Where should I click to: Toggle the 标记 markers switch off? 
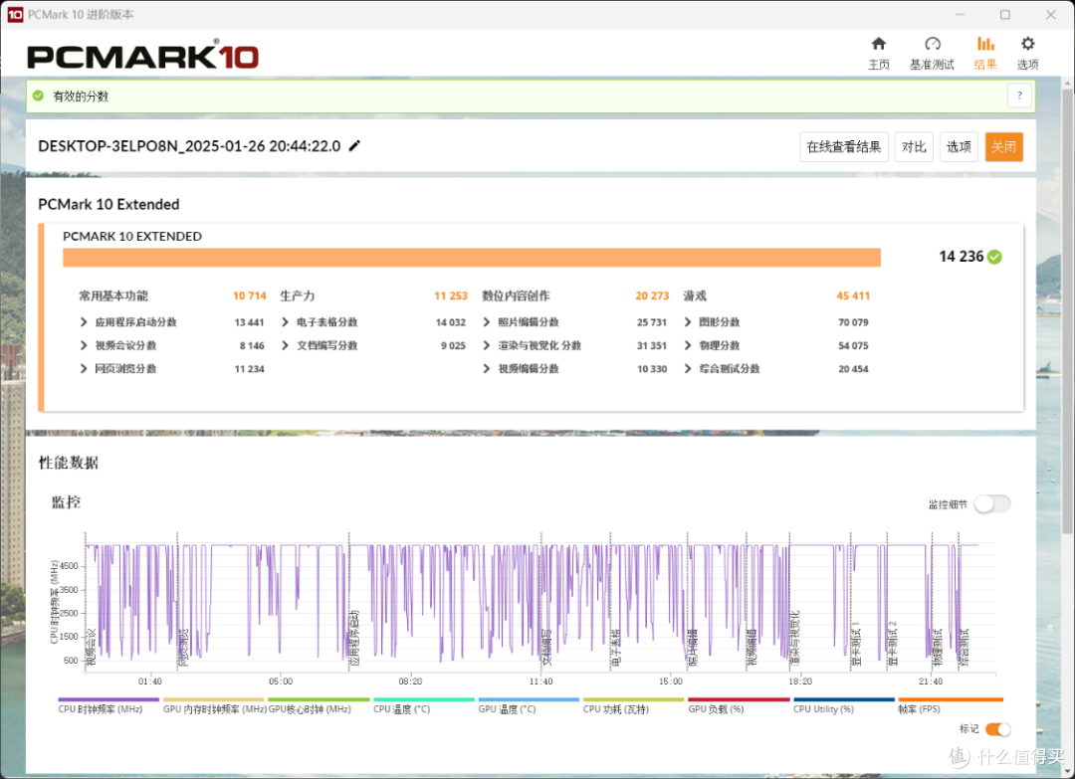998,729
